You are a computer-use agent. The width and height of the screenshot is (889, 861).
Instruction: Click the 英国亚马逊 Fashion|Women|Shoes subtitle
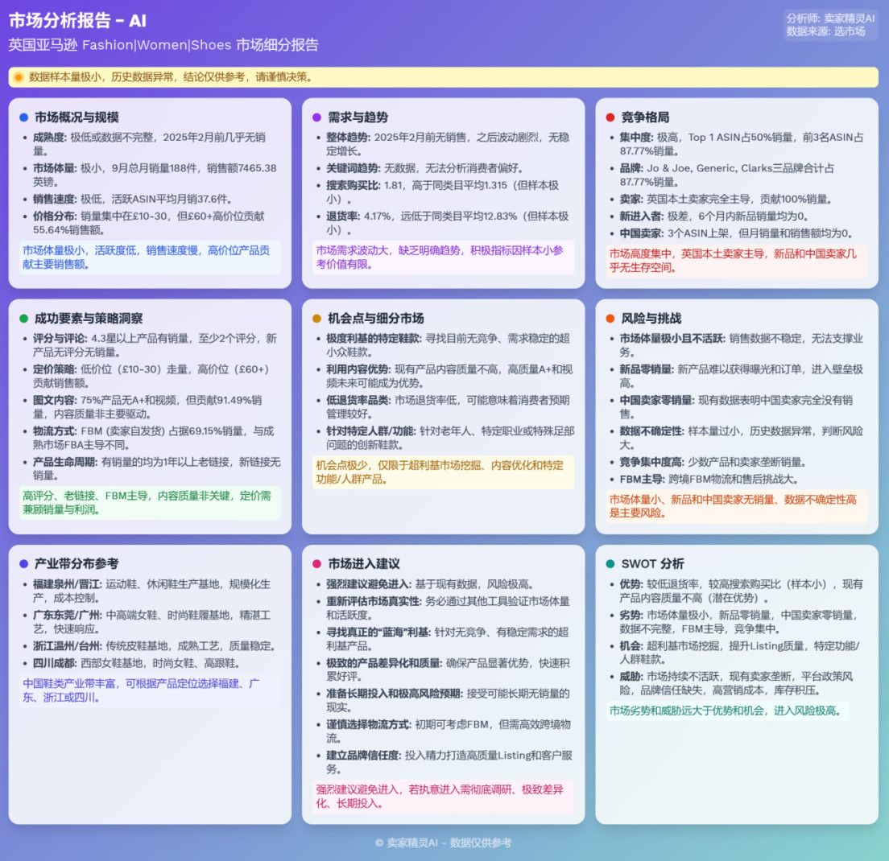coord(163,45)
